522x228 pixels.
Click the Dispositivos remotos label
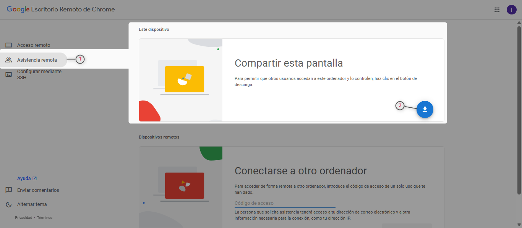[x=159, y=137]
